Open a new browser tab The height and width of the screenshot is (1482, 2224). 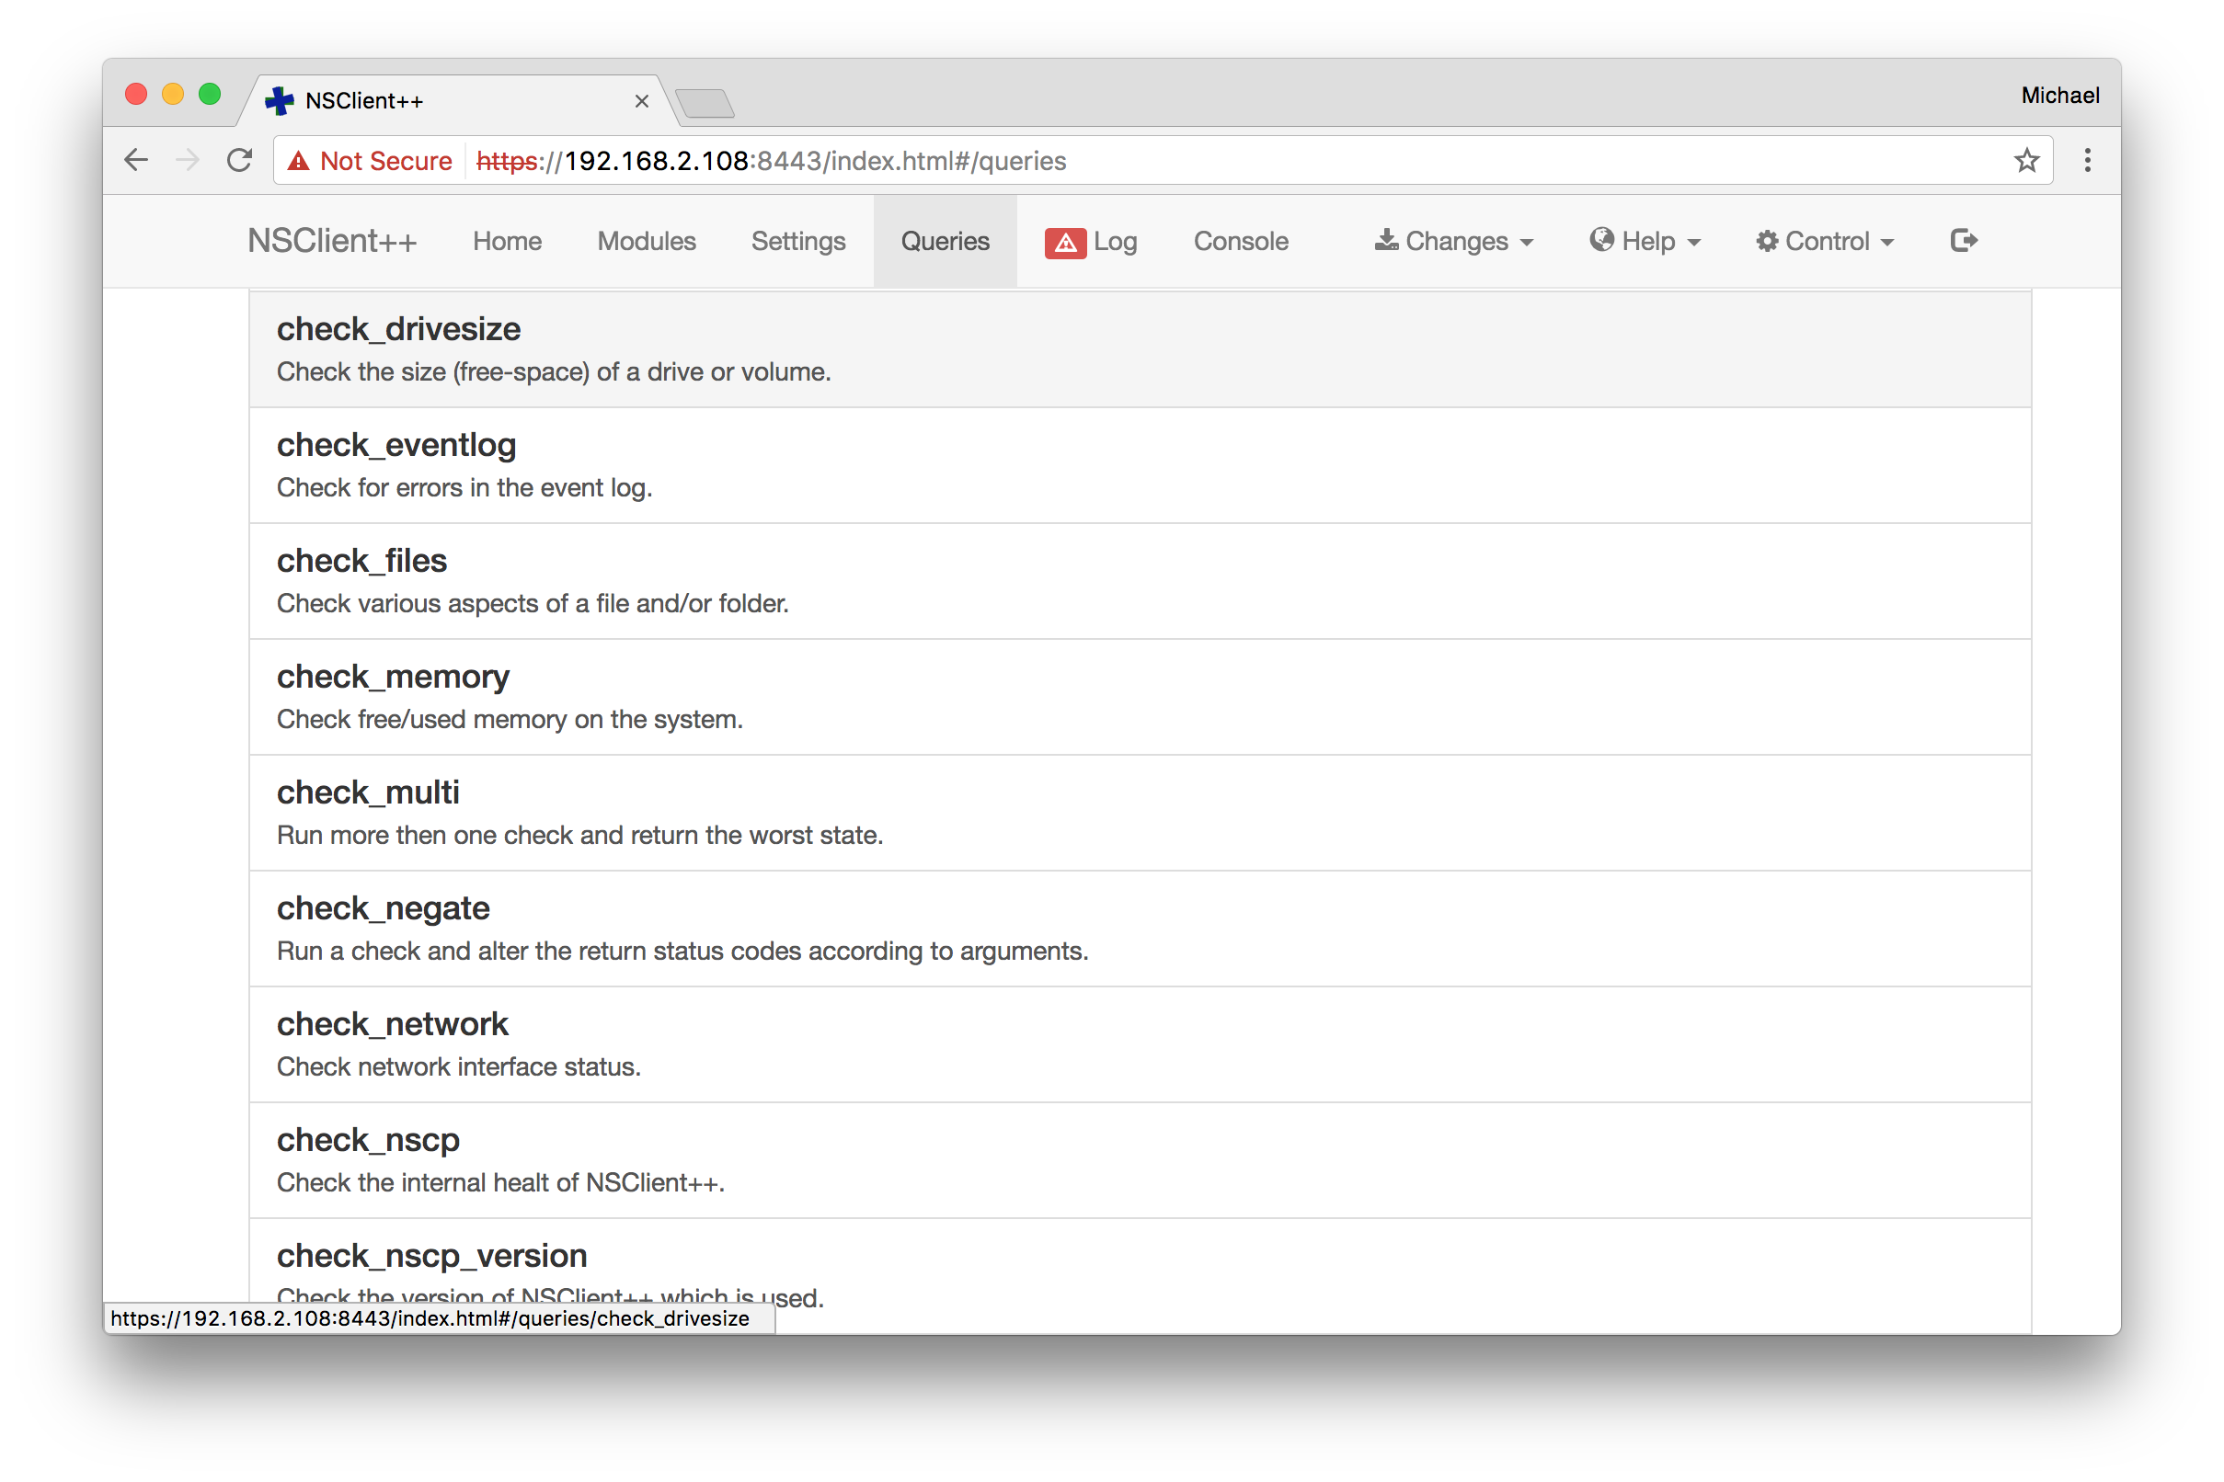(x=705, y=103)
